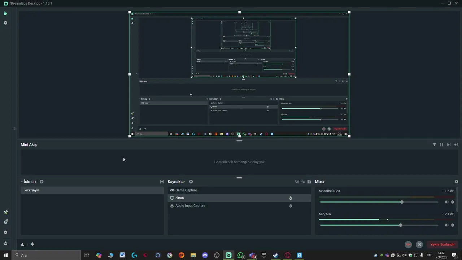The width and height of the screenshot is (462, 260).
Task: Click Yayını Sonlandır to end stream
Action: click(x=442, y=244)
